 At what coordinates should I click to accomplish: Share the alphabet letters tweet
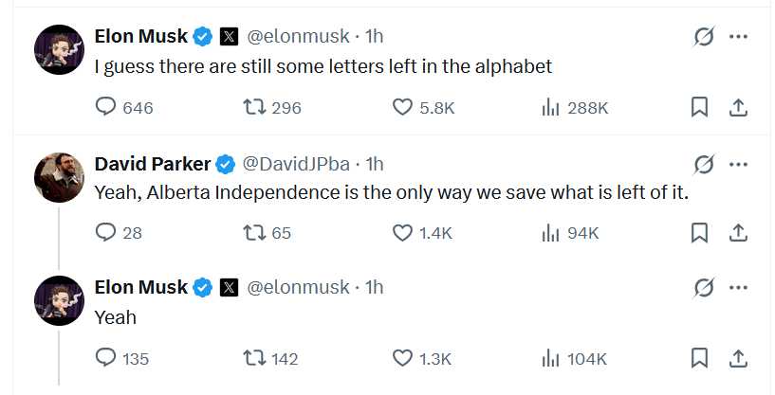tap(737, 107)
